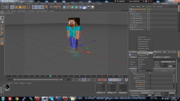The height and width of the screenshot is (101, 180).
Task: Click the Render View clapperboard icon
Action: pos(51,7)
